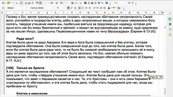Expand the New document type dropdown arrow

pyautogui.click(x=6, y=3)
